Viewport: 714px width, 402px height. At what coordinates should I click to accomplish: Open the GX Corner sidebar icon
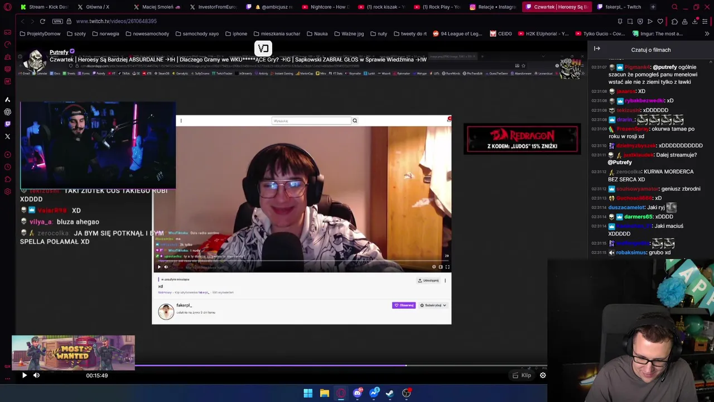click(x=7, y=32)
